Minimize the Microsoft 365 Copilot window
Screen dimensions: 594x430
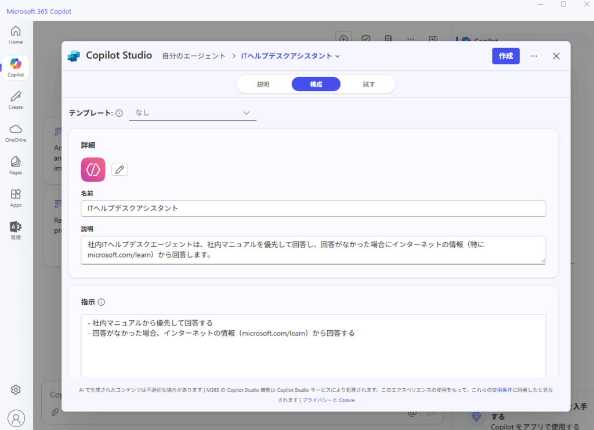tap(541, 4)
